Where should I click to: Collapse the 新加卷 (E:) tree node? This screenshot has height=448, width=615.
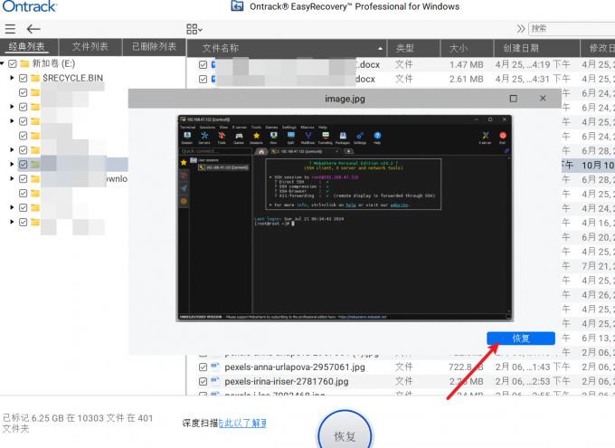point(3,63)
